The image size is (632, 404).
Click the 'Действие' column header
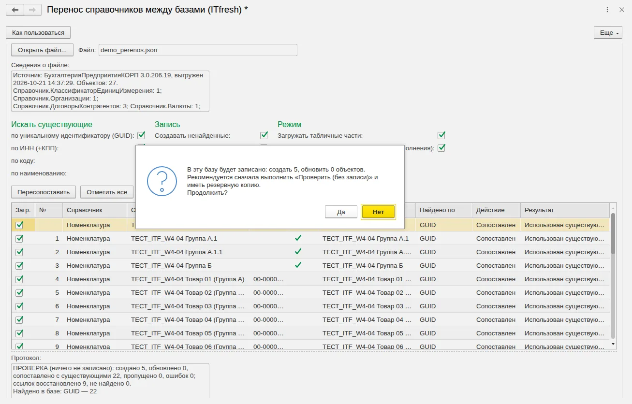496,210
